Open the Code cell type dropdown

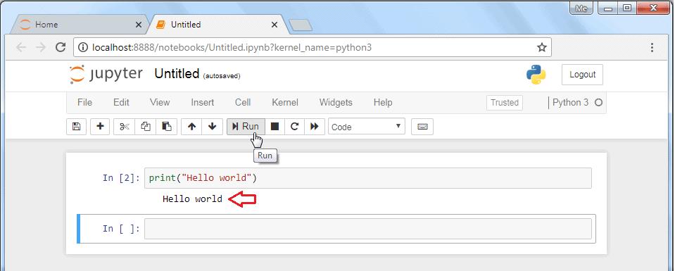pyautogui.click(x=366, y=127)
